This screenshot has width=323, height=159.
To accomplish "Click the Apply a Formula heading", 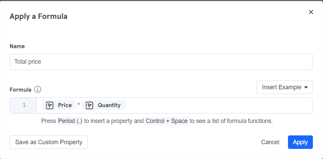I will click(38, 16).
